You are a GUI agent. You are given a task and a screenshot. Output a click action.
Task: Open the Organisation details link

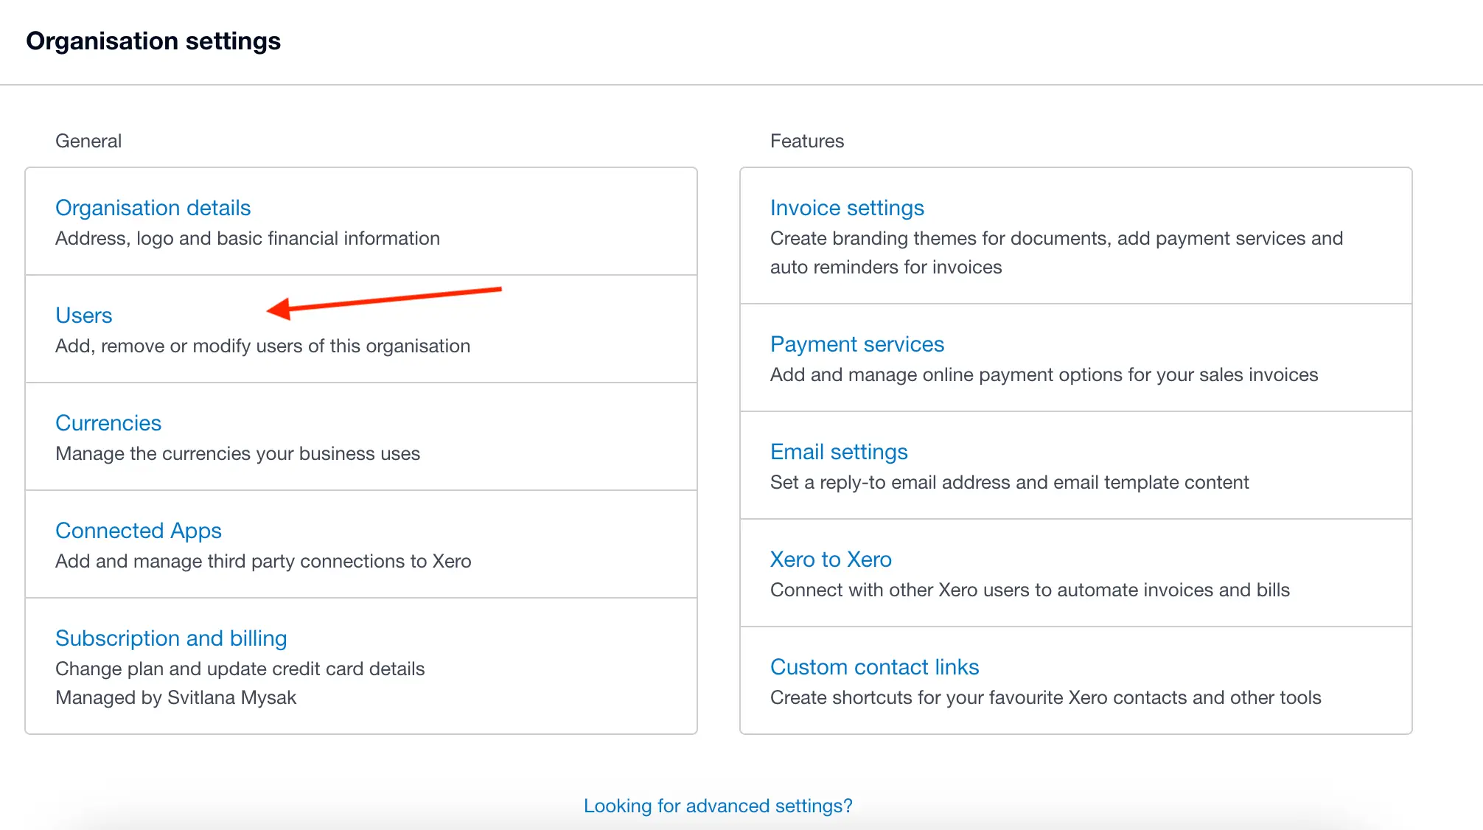point(153,208)
